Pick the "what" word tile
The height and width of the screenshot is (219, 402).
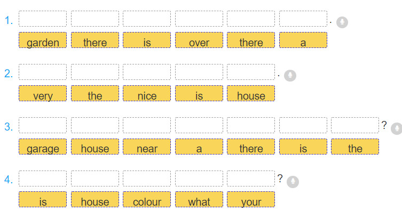pos(199,200)
